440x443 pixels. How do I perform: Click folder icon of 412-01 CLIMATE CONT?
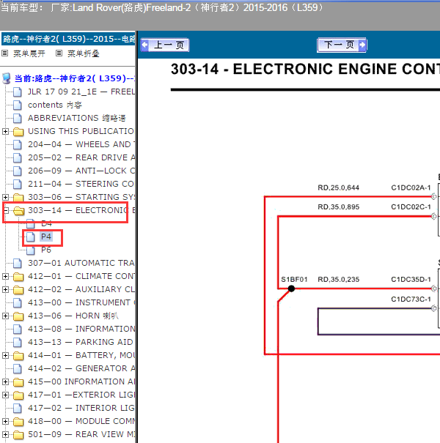click(x=18, y=276)
